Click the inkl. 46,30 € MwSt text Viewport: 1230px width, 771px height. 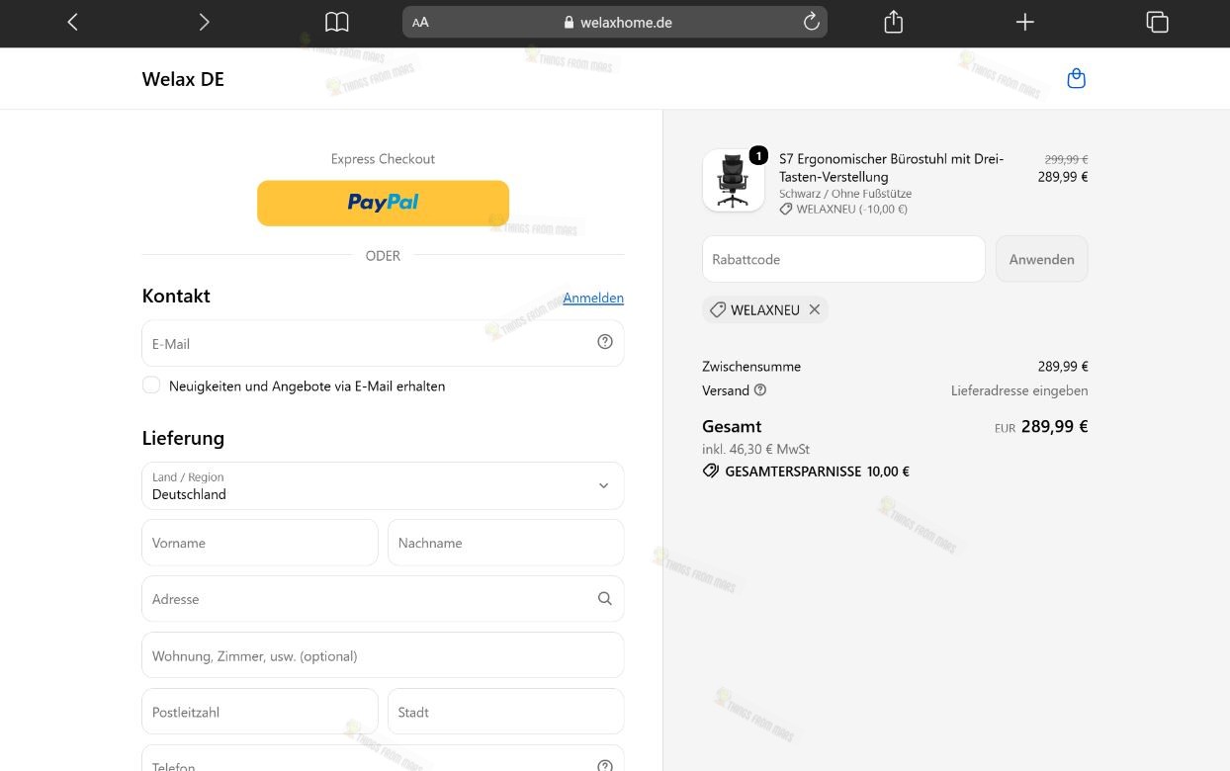756,449
